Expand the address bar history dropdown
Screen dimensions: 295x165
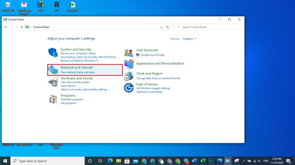coord(161,27)
